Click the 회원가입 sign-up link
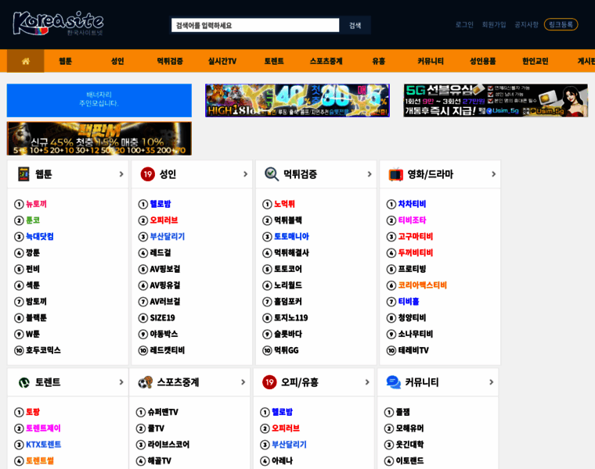 pos(494,25)
